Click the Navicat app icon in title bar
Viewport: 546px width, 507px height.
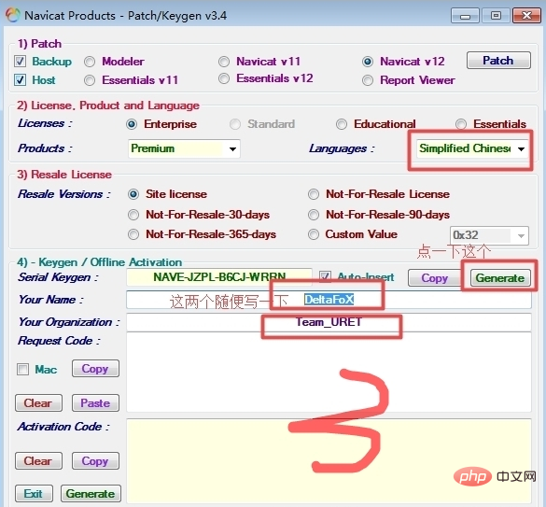[x=12, y=15]
